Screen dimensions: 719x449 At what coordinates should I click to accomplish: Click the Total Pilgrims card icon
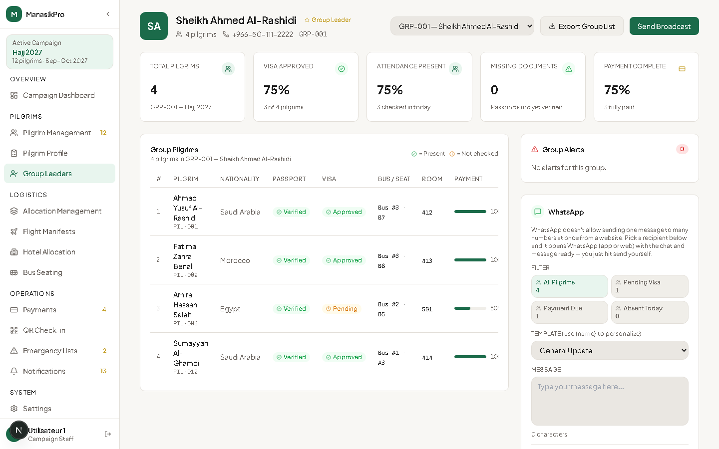coord(228,69)
